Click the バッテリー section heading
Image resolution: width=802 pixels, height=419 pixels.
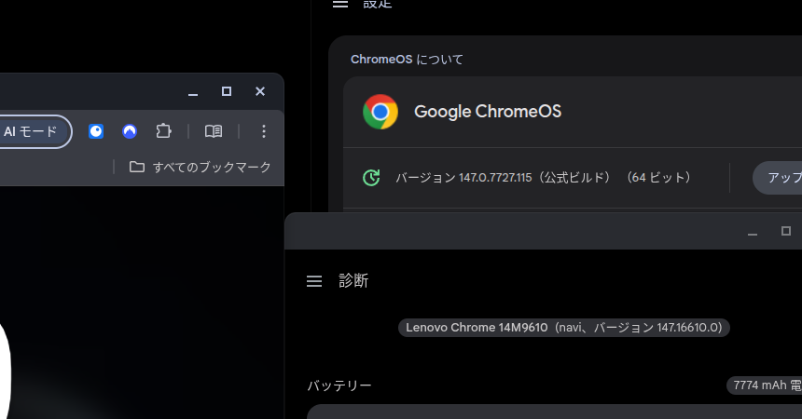pos(339,385)
